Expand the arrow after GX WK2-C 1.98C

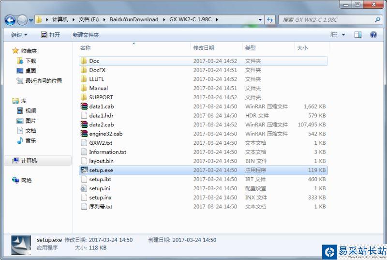click(x=217, y=20)
